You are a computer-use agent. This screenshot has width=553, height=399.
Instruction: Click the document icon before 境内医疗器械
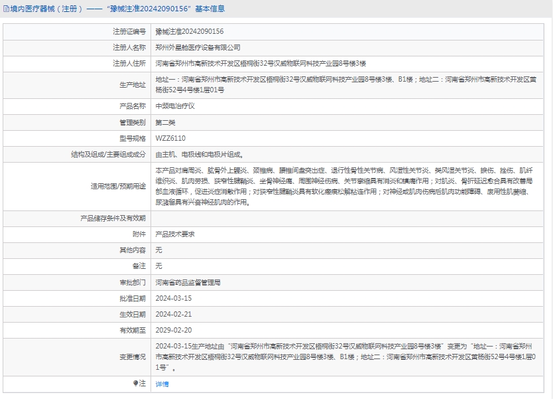[x=6, y=9]
